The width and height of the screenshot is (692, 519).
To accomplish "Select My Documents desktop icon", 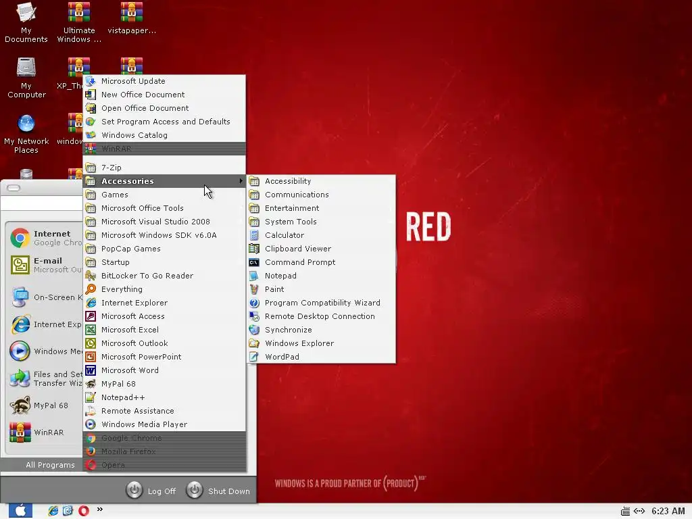I will pos(26,23).
